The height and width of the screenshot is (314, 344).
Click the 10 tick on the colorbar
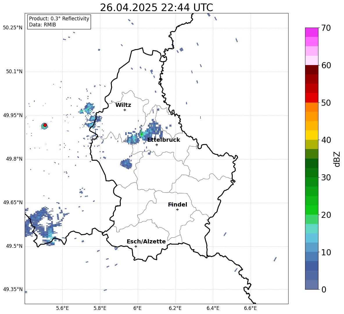326,252
